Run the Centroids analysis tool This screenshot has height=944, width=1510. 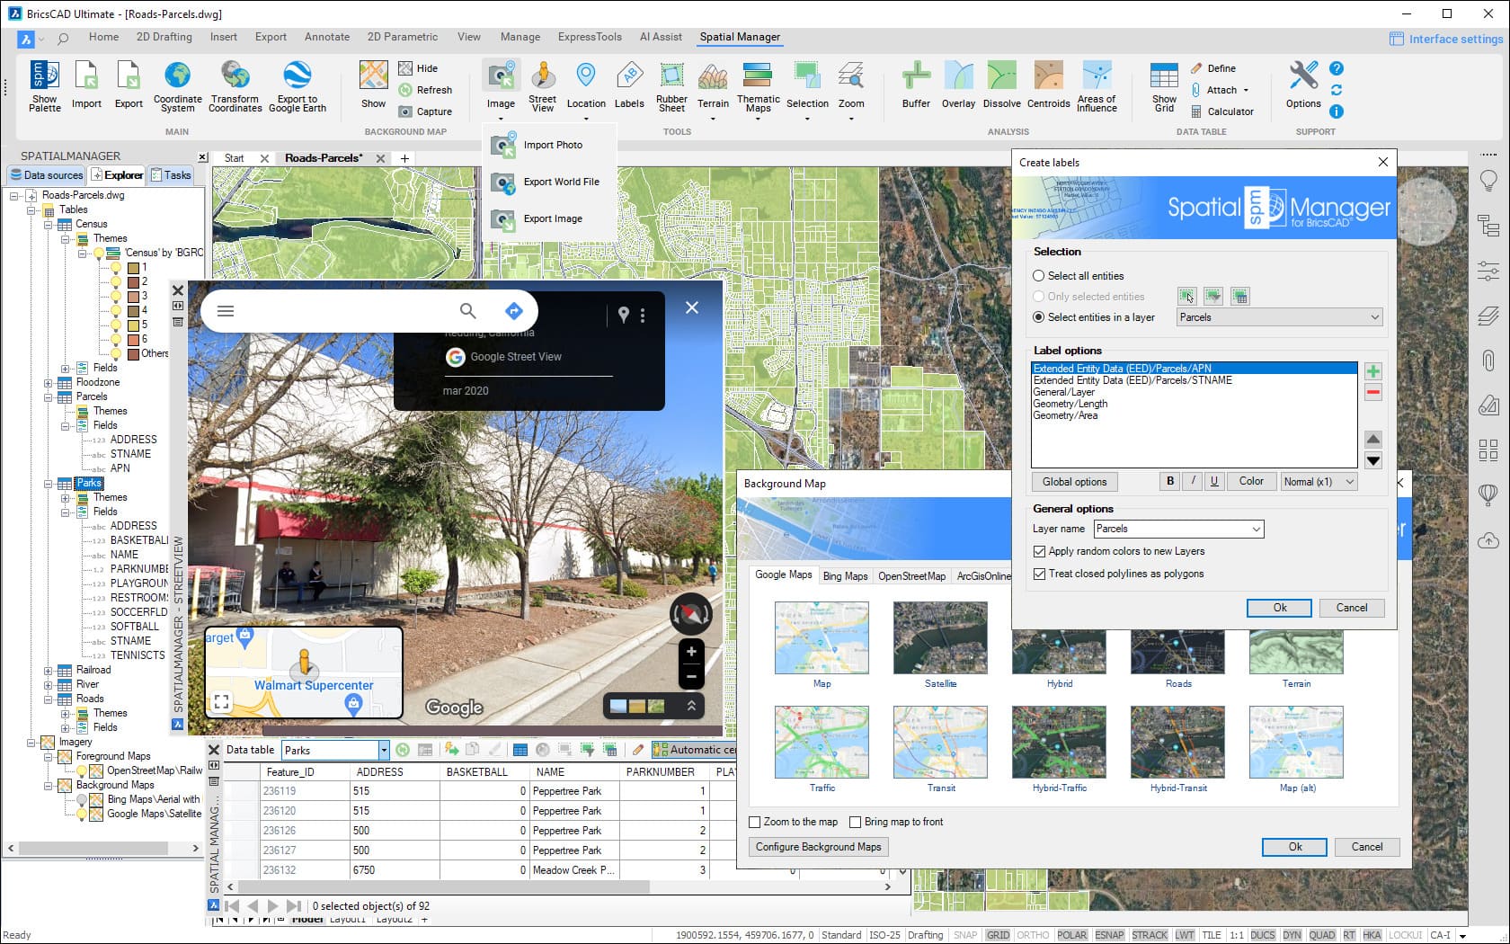(1048, 86)
